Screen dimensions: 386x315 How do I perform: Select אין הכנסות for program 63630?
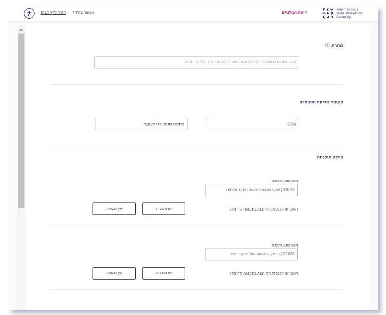[x=114, y=273]
